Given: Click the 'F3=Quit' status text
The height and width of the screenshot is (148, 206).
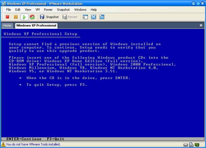Looking at the screenshot, I should click(56, 139).
